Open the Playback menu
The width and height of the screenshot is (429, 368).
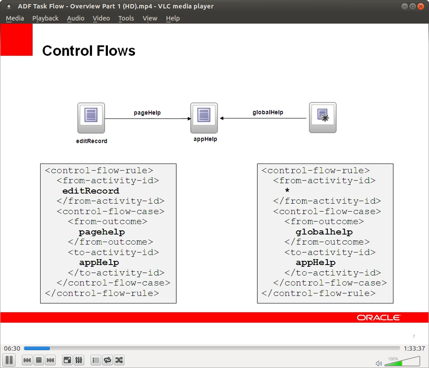[45, 18]
